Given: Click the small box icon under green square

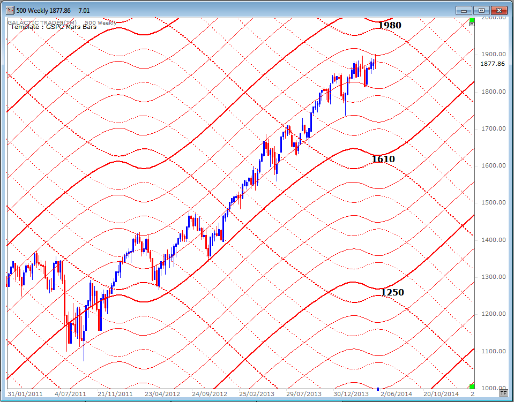Looking at the screenshot, I should [x=472, y=24].
